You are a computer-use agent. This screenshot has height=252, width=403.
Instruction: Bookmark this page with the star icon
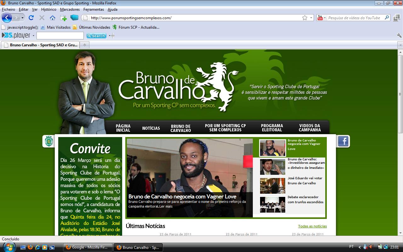pyautogui.click(x=305, y=18)
